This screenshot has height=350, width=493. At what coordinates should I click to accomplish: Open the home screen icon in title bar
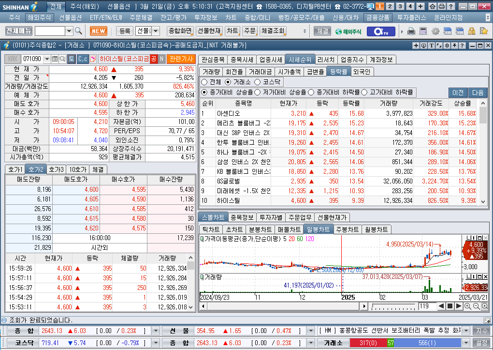pos(433,6)
